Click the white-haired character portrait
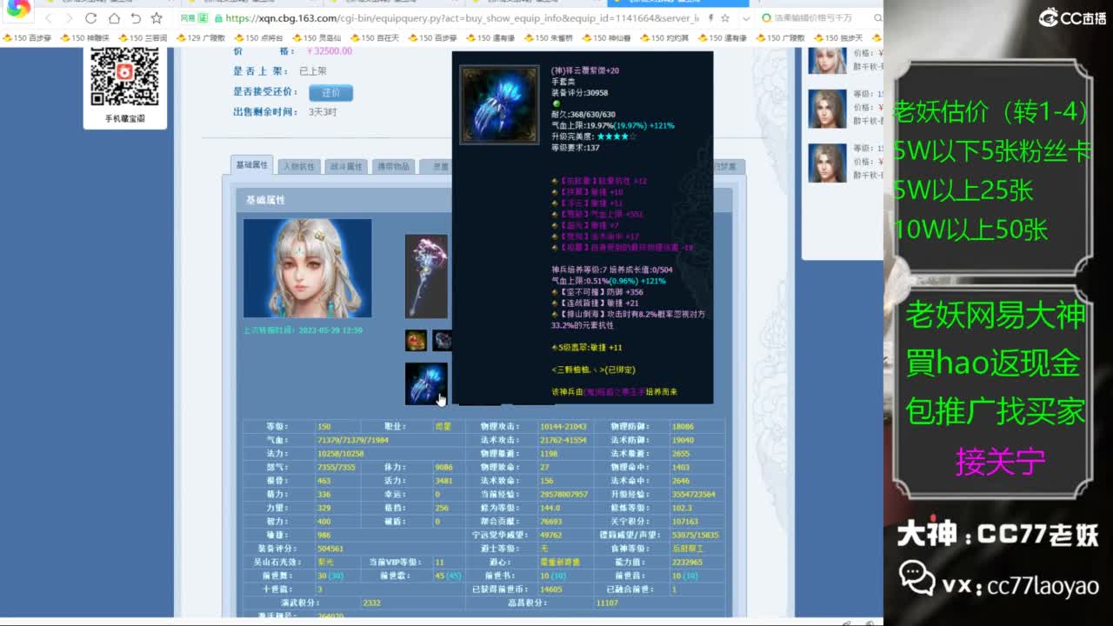 click(307, 268)
